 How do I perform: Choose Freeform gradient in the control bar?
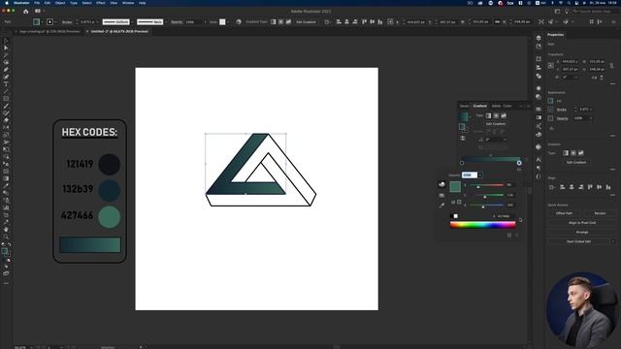(x=288, y=21)
